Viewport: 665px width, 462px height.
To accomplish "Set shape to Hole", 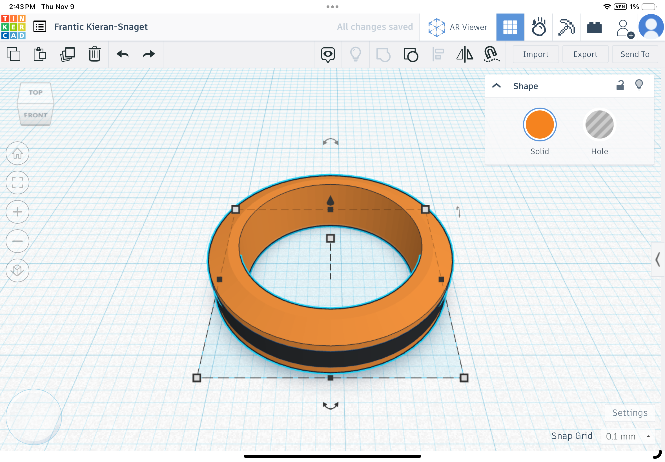I will pos(599,125).
